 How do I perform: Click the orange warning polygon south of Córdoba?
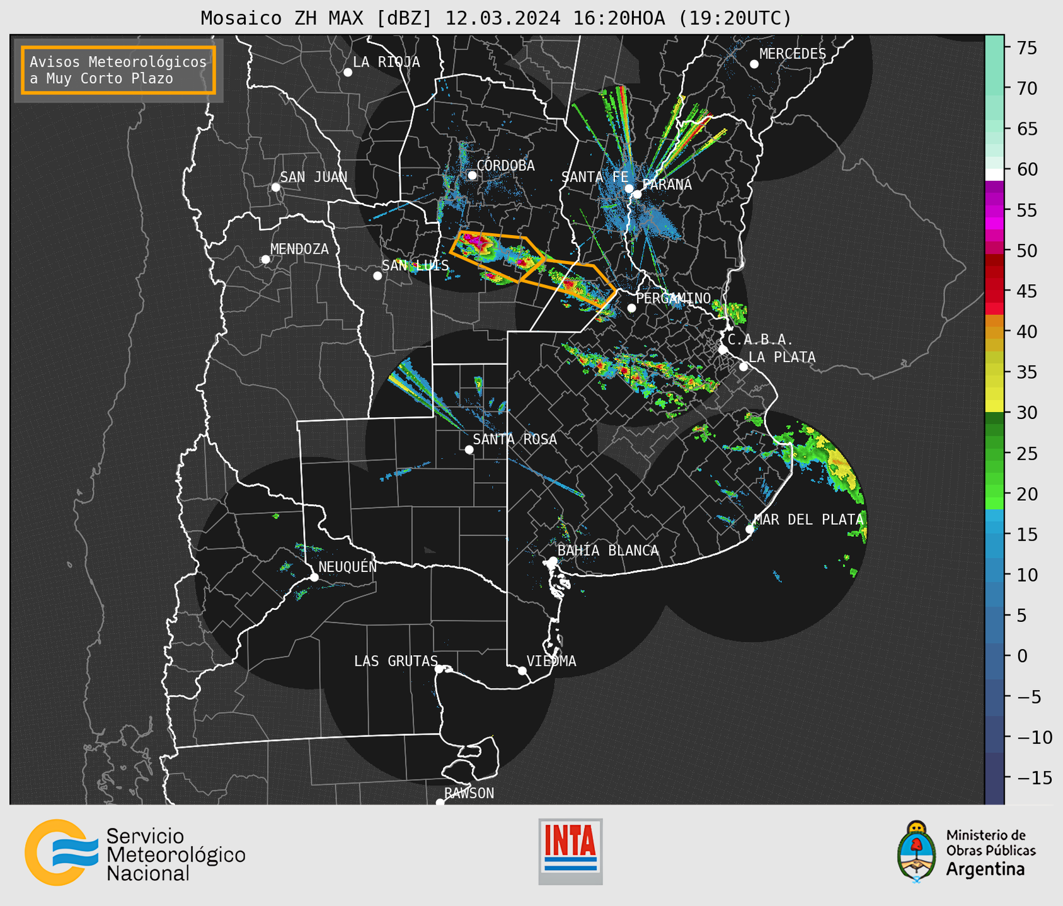click(x=498, y=256)
